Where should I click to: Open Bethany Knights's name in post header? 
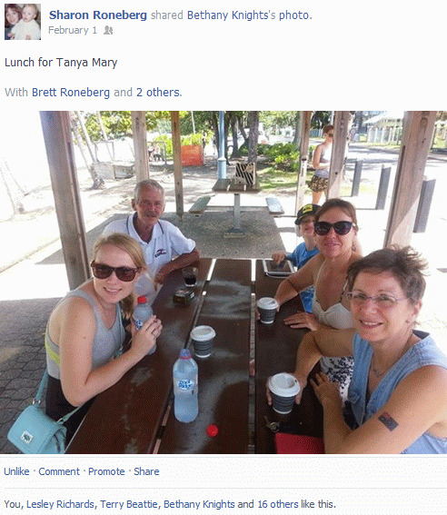[x=228, y=15]
